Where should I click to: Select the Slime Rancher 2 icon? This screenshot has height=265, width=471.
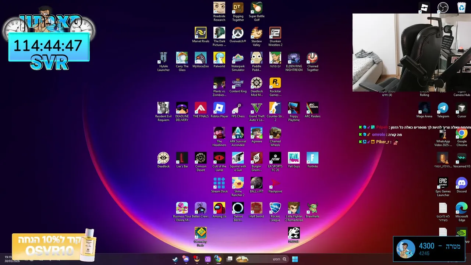tap(238, 183)
